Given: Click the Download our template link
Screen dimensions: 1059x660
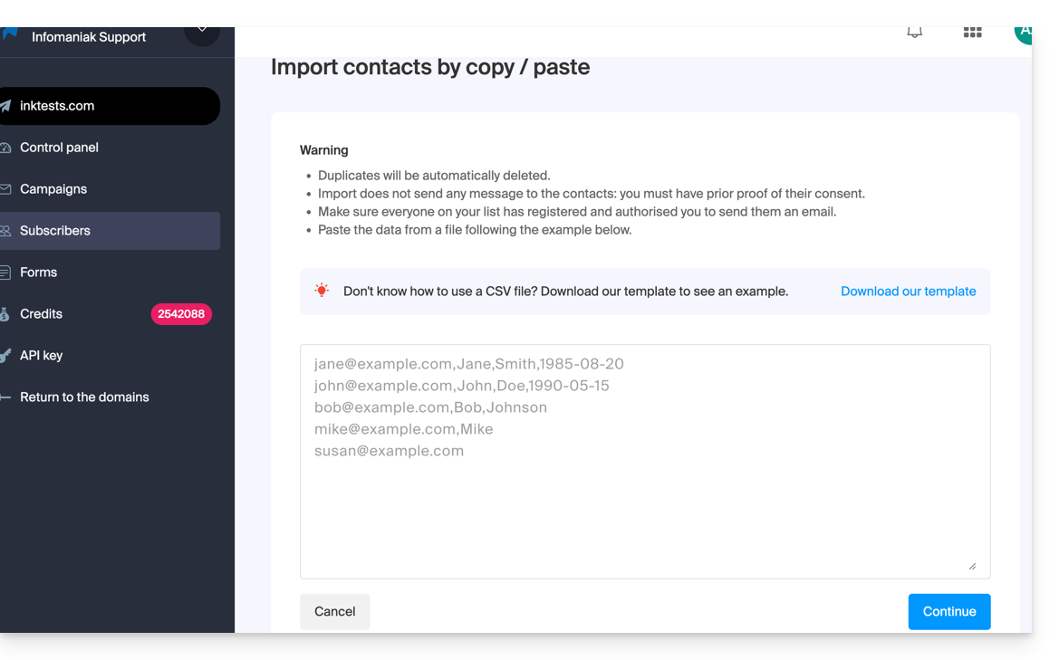Looking at the screenshot, I should click(908, 292).
